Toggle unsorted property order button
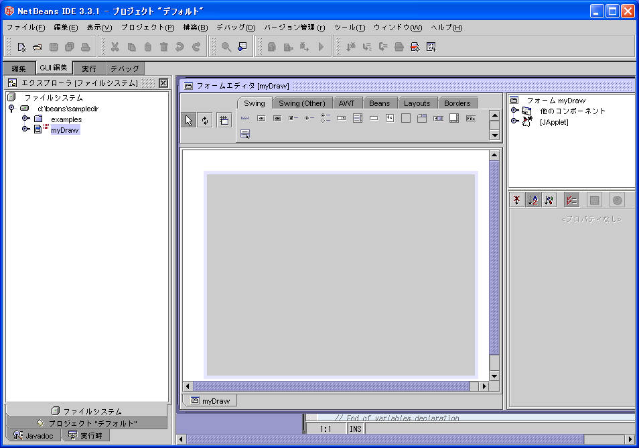This screenshot has height=448, width=639. tap(516, 200)
